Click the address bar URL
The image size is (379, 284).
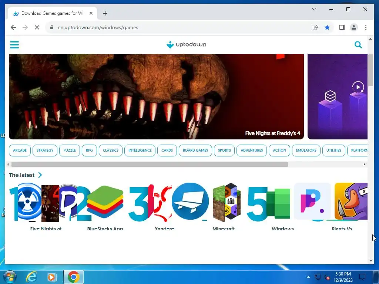98,27
